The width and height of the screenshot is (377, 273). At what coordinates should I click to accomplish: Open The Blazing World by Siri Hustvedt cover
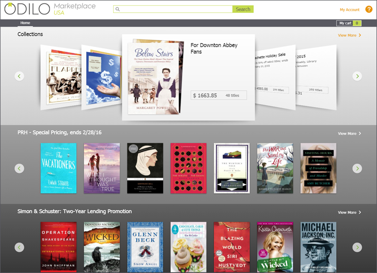(x=232, y=247)
